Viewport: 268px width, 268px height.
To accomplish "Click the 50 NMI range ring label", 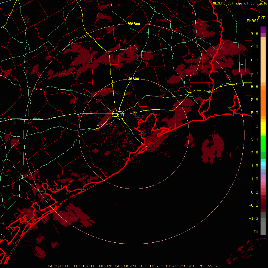I will point(134,79).
